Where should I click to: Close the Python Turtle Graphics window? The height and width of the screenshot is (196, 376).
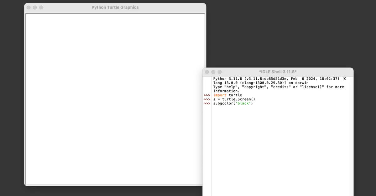pos(29,8)
